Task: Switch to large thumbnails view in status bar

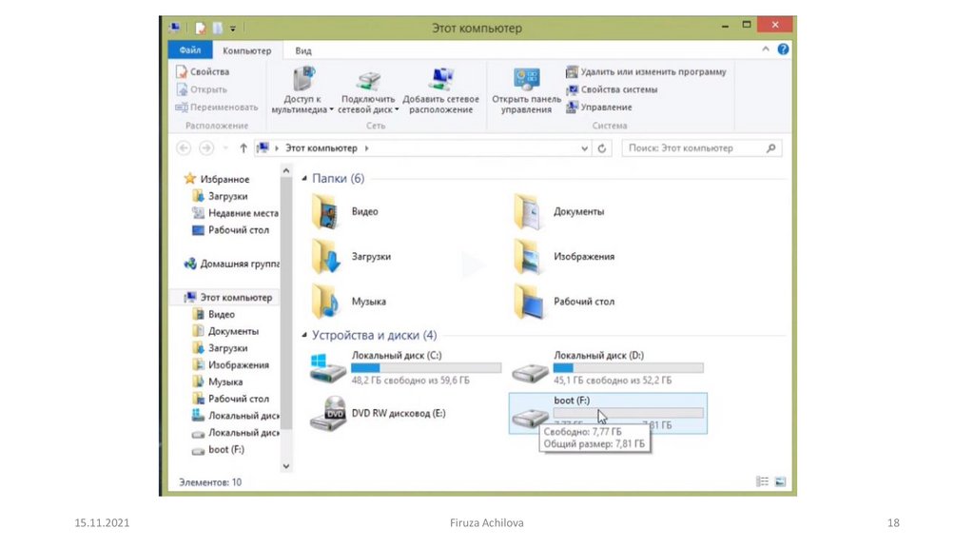Action: 780,482
